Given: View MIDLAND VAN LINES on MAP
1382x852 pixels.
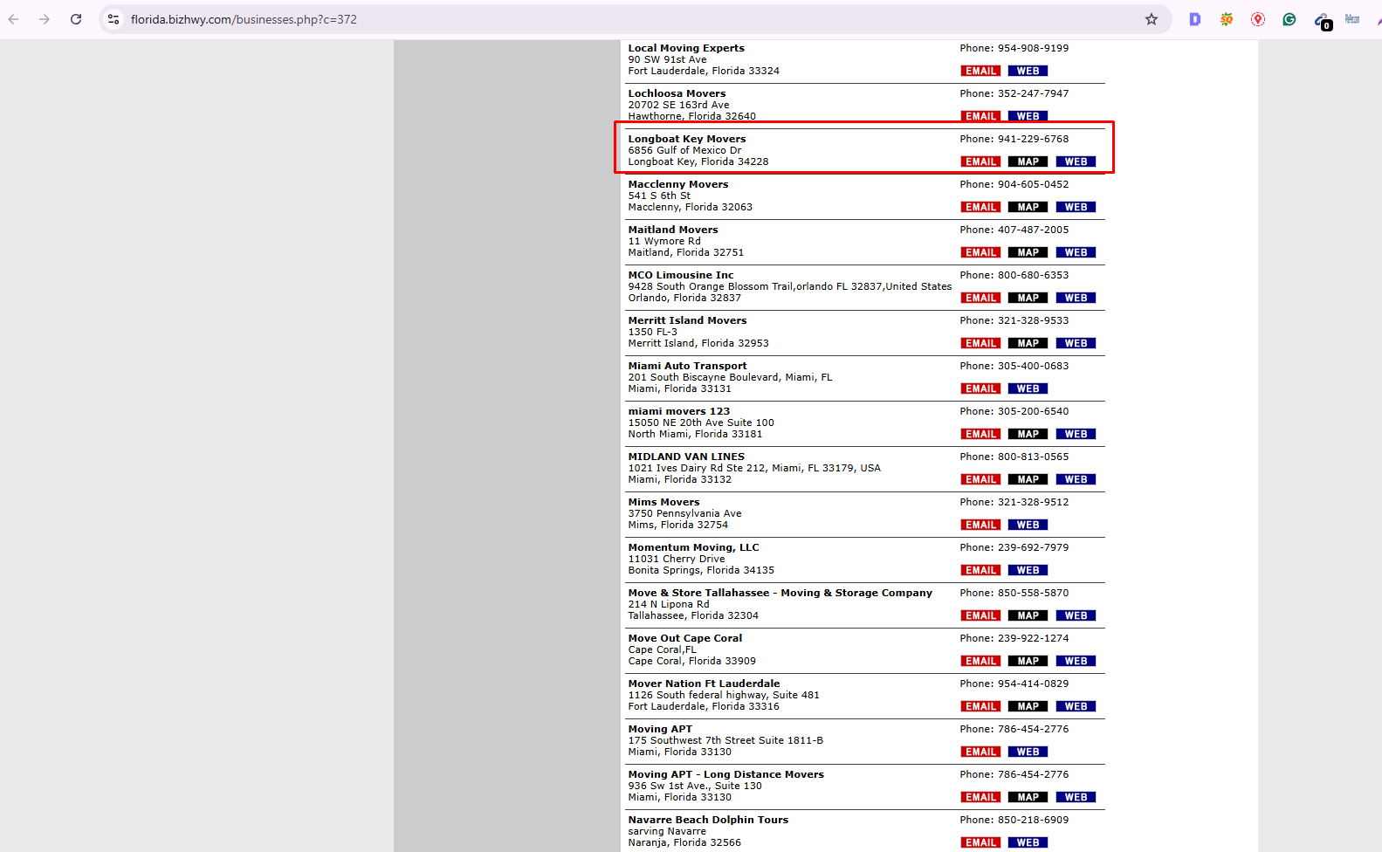Looking at the screenshot, I should [x=1028, y=480].
